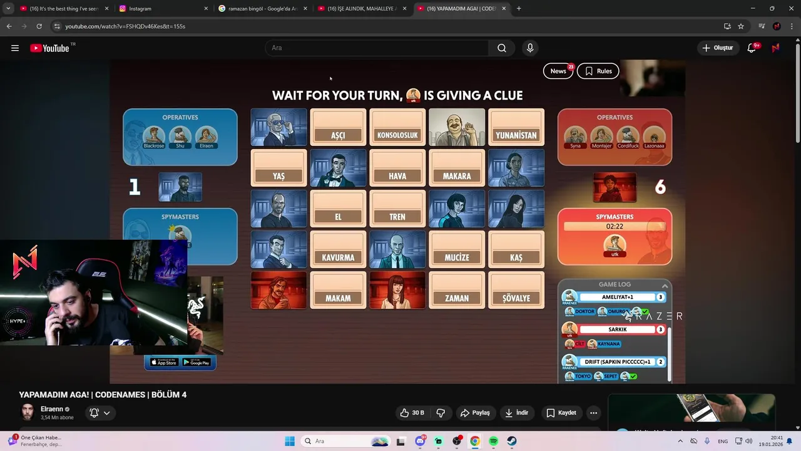Open the Windows Start menu
The image size is (801, 451).
coord(290,441)
